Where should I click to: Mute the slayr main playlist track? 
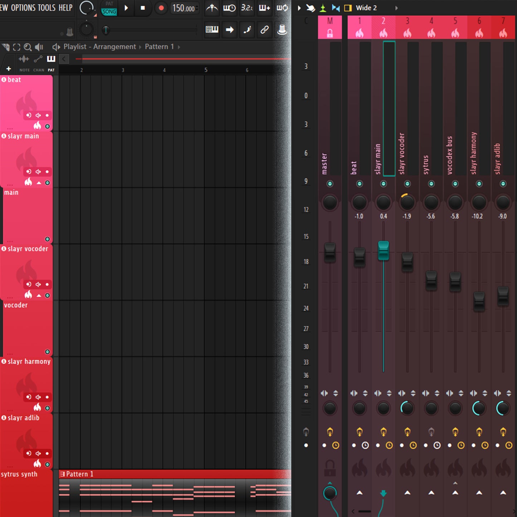click(47, 183)
